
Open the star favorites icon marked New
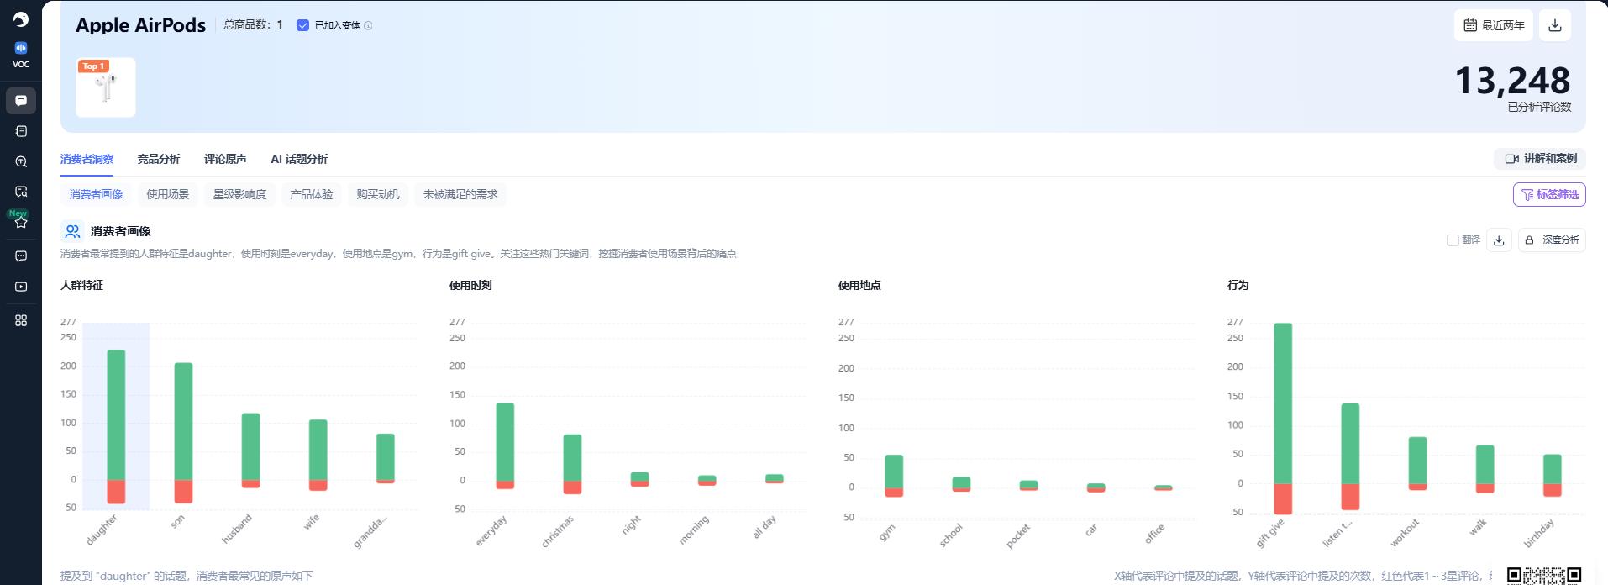[x=21, y=222]
